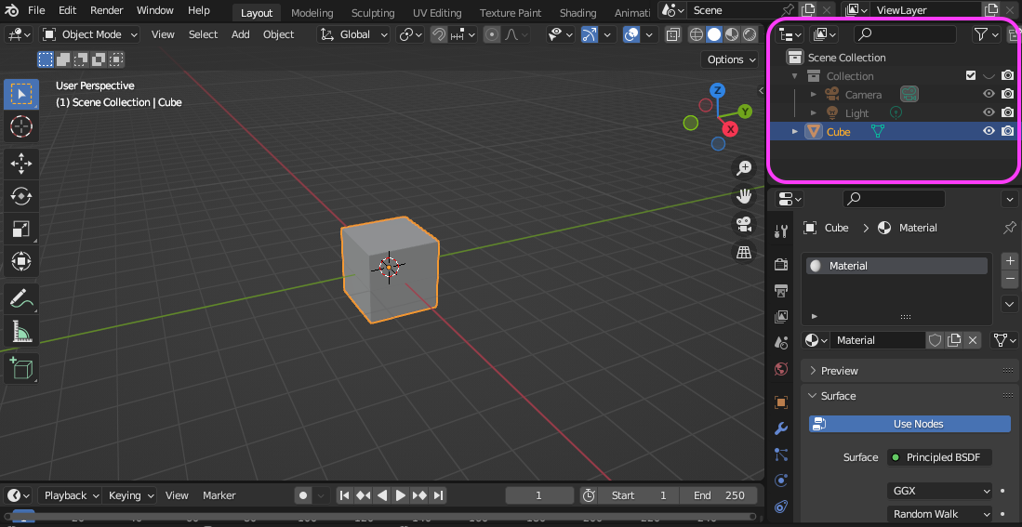Open the Particles properties tab
Viewport: 1022px width, 527px height.
click(781, 455)
